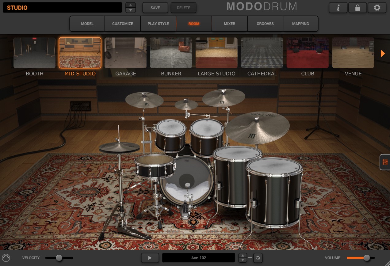Select the CATHEDRAL room thumbnail
Image resolution: width=390 pixels, height=266 pixels.
pyautogui.click(x=262, y=53)
